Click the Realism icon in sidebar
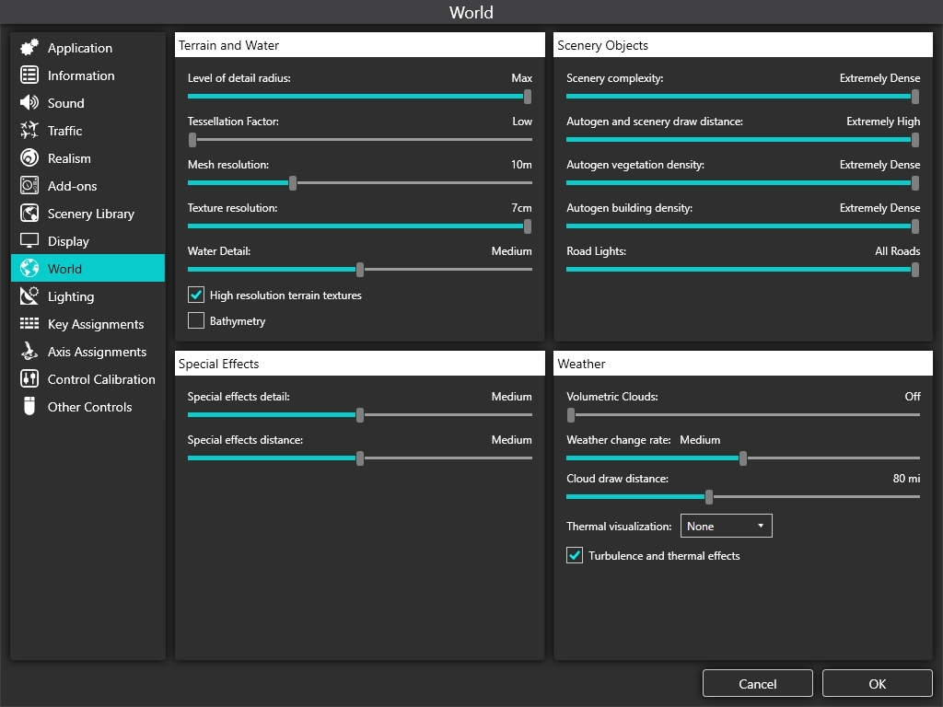The image size is (943, 707). [29, 158]
